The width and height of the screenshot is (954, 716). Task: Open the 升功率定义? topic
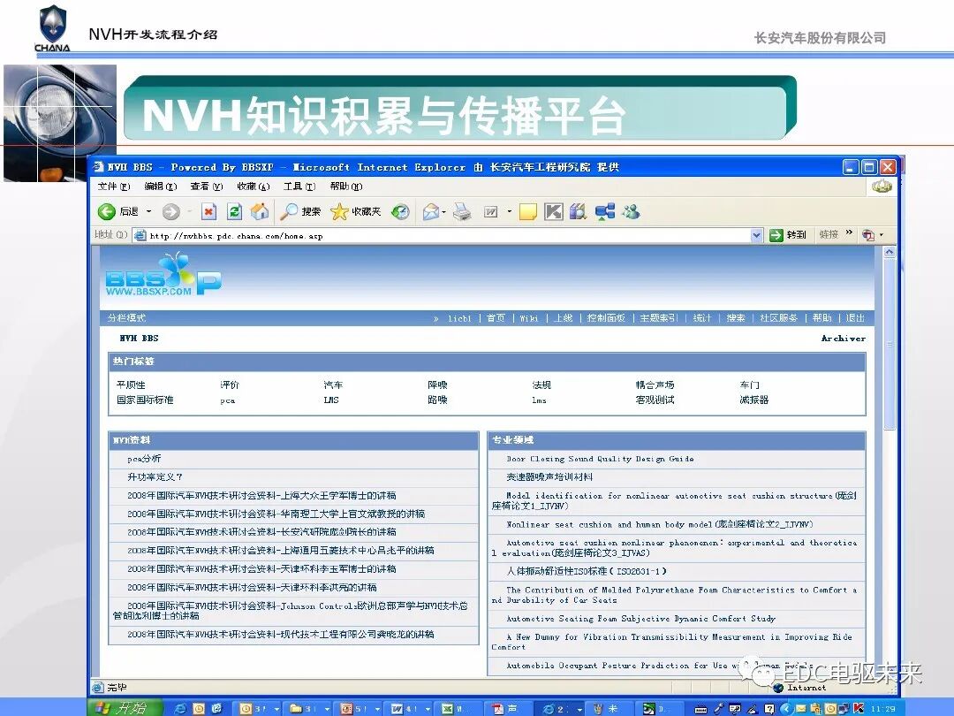[x=155, y=476]
